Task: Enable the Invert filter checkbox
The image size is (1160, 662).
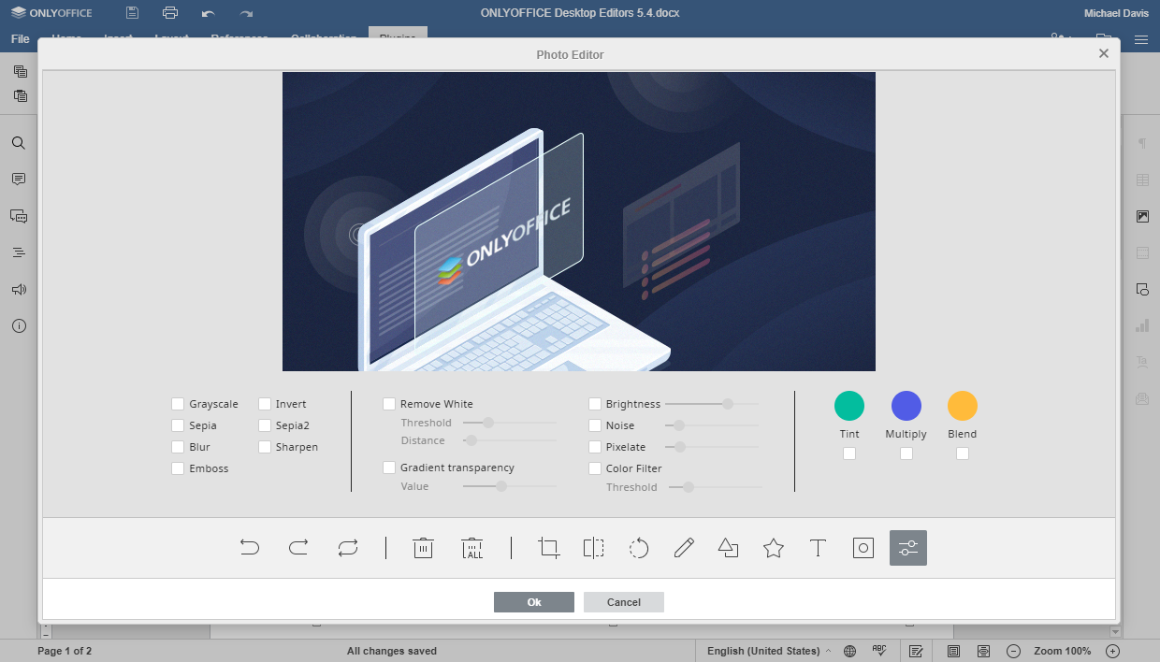Action: pos(265,404)
